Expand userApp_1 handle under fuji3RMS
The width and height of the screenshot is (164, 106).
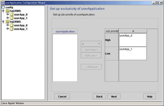coord(8,29)
